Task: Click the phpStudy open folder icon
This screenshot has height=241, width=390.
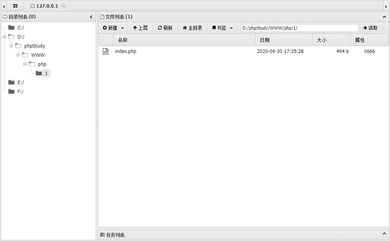Action: click(x=18, y=46)
